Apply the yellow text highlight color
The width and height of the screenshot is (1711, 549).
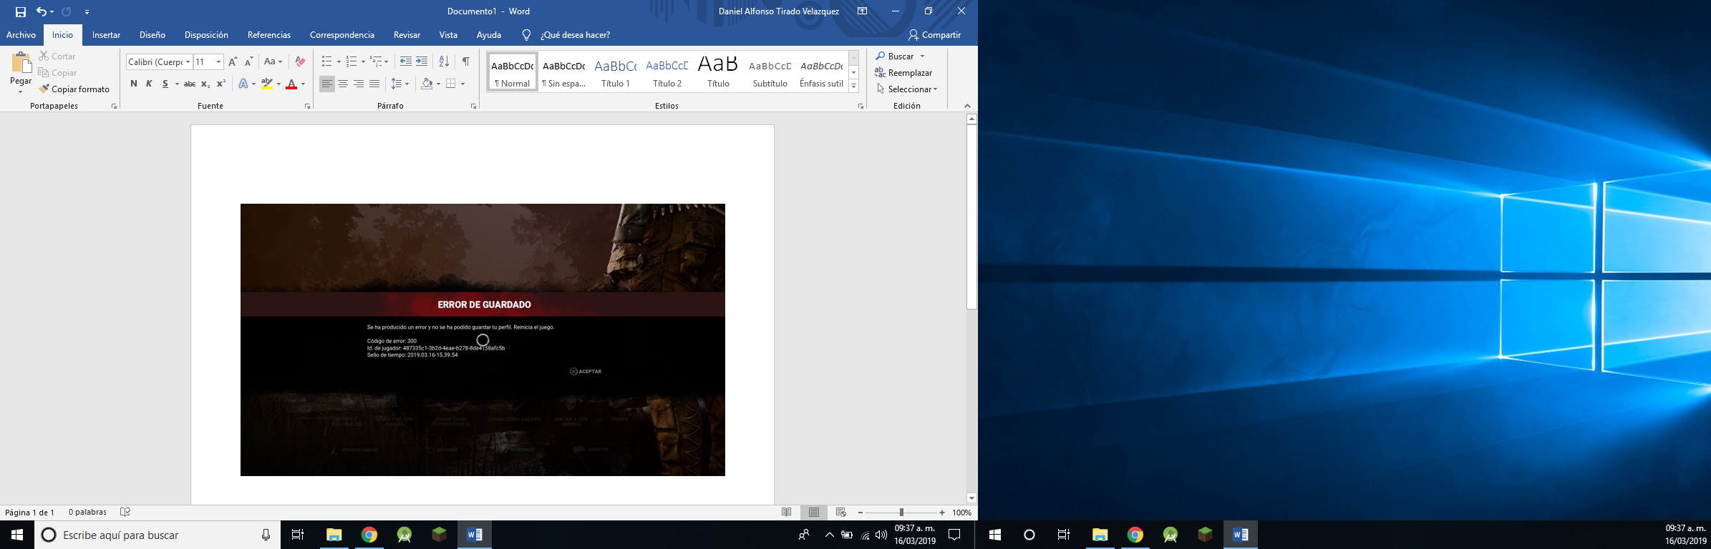[x=267, y=84]
